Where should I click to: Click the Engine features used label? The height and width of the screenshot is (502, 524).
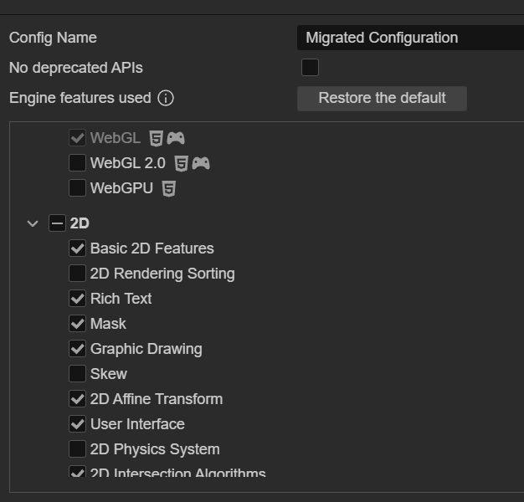(x=80, y=98)
